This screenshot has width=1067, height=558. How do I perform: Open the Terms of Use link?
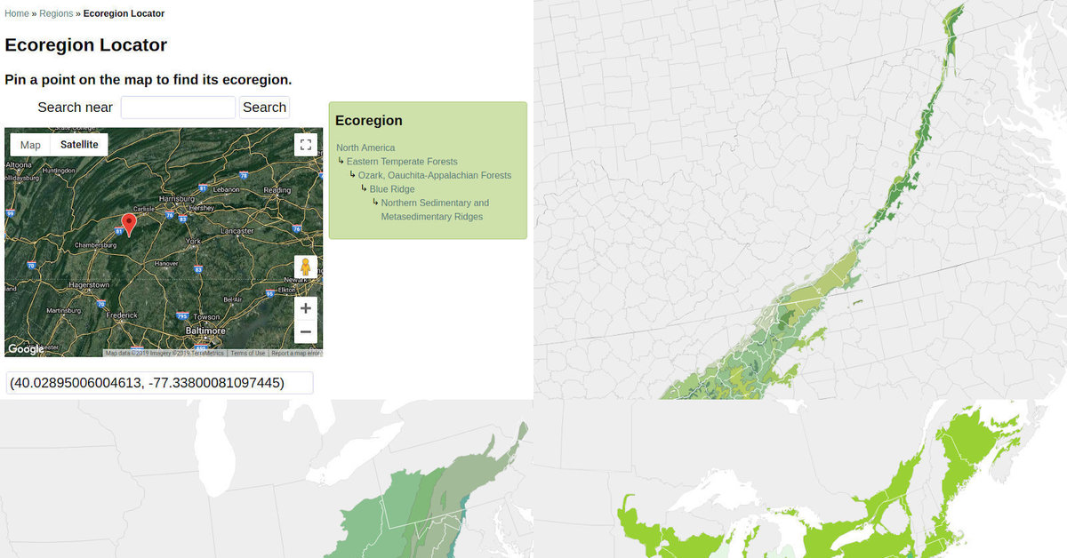(x=247, y=352)
